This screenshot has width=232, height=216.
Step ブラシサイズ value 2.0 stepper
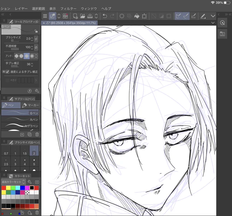pos(32,39)
